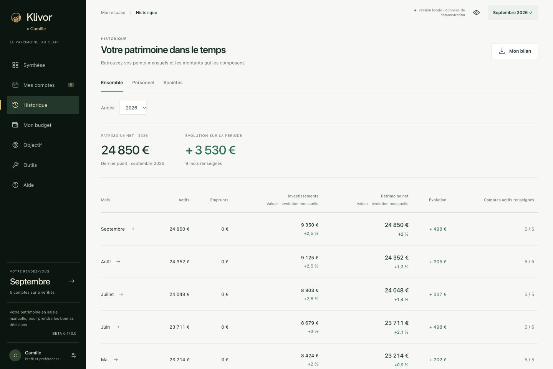Viewport: 553px width, 369px height.
Task: Click the Mes comptes badge showing 5
Action: click(x=71, y=85)
